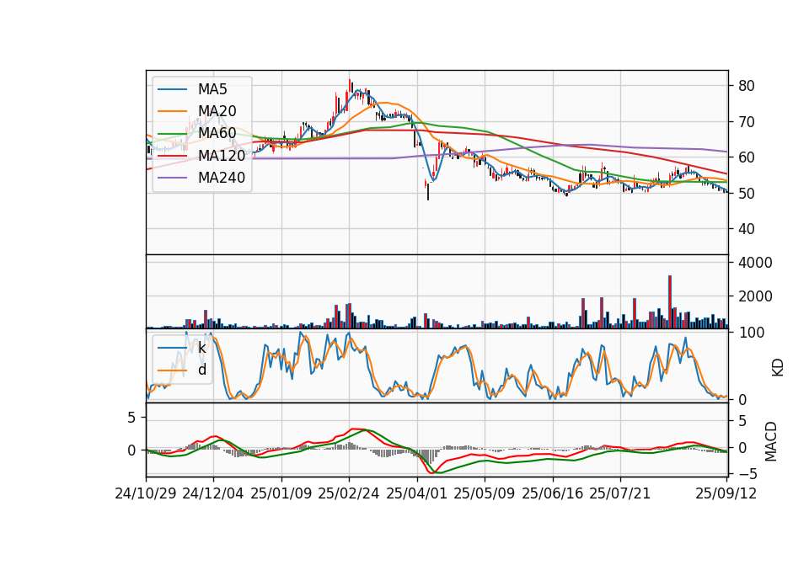Click the price axis value 50
809x581 pixels.
click(x=747, y=194)
